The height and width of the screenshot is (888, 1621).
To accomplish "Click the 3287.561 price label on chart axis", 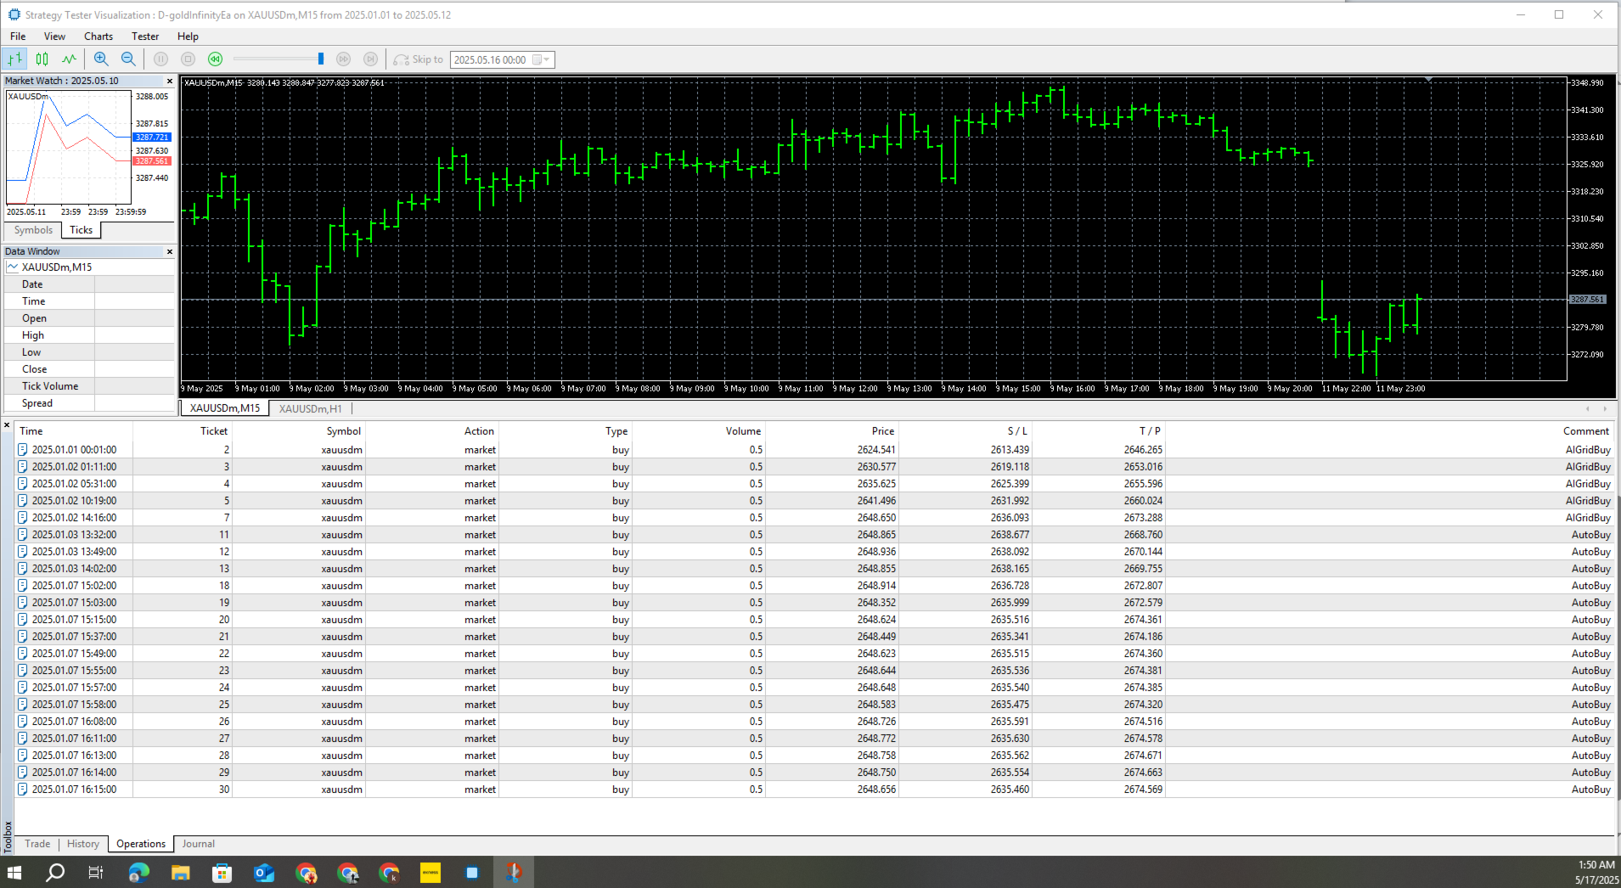I will pos(1587,300).
